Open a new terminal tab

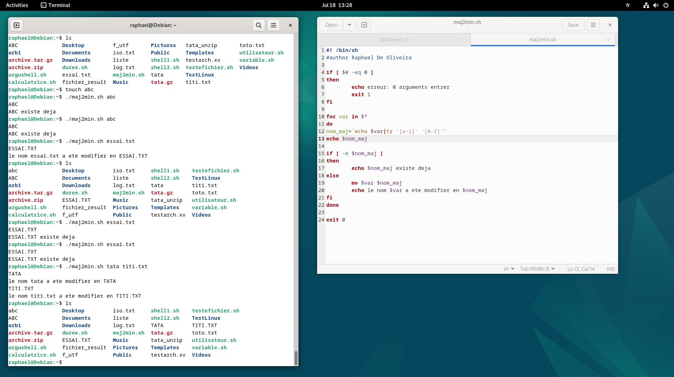point(17,25)
